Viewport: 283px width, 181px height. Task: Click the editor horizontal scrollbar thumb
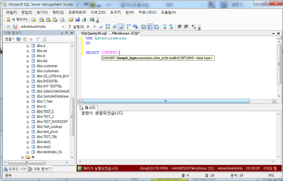pos(166,101)
